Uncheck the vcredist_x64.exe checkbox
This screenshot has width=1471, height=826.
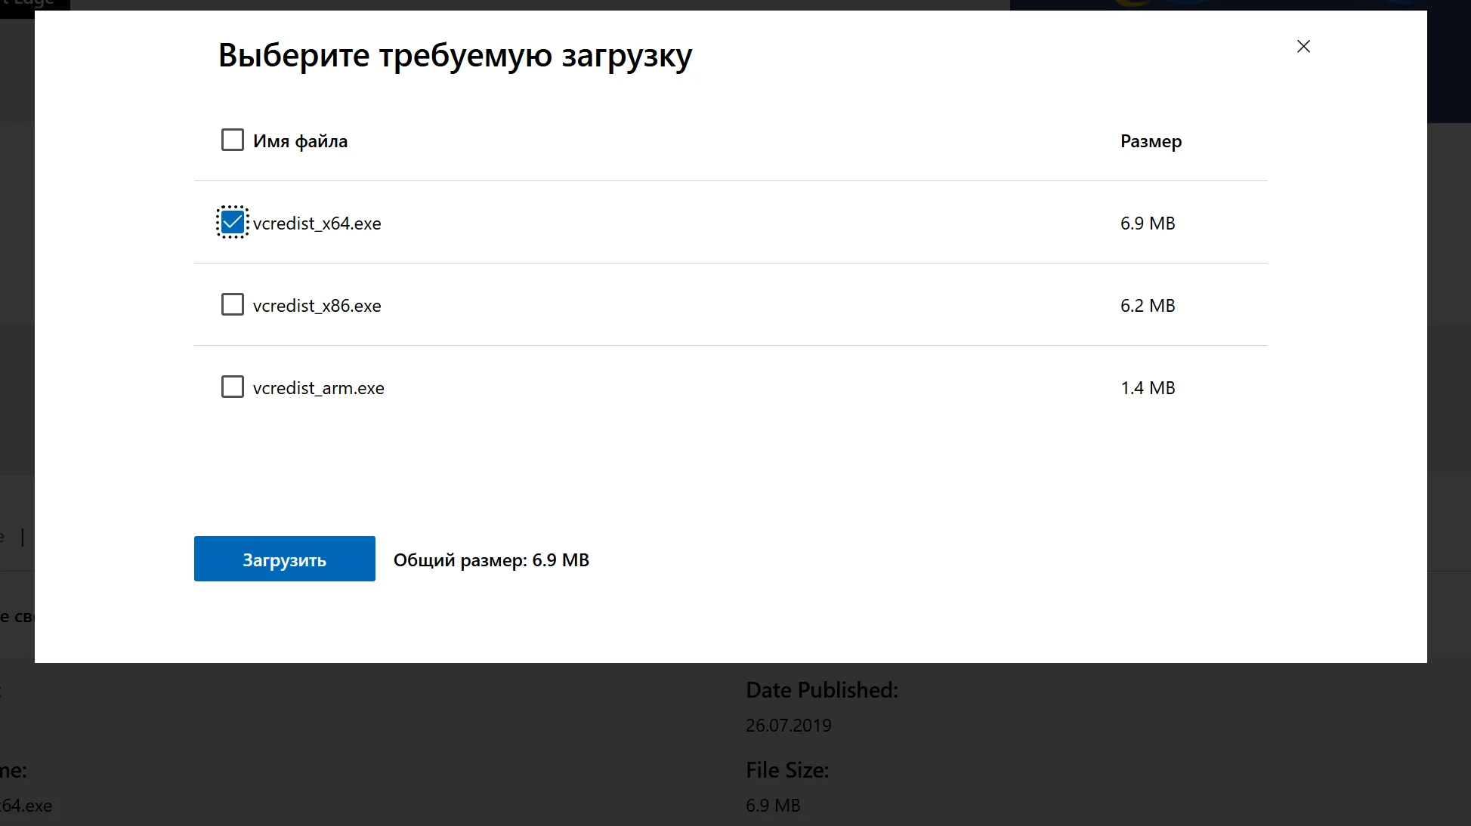232,222
